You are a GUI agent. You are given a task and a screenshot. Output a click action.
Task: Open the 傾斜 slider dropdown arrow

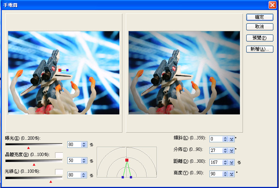pos(231,139)
